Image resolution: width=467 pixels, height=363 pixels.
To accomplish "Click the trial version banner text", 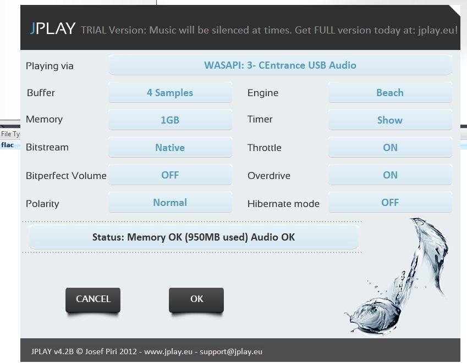I will tap(269, 30).
